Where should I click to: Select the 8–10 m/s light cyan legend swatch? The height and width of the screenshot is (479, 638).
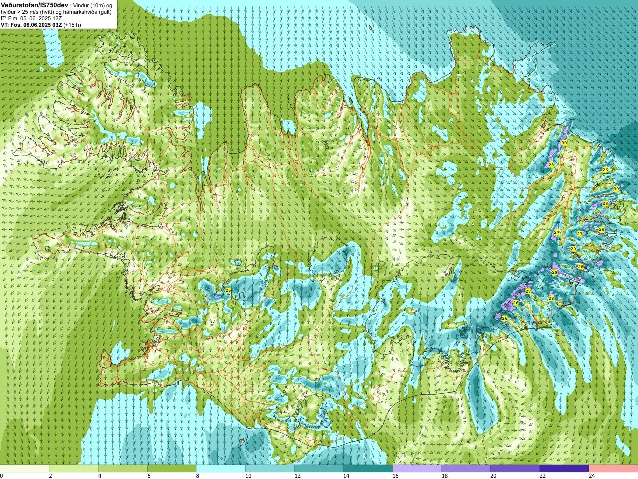[221, 469]
